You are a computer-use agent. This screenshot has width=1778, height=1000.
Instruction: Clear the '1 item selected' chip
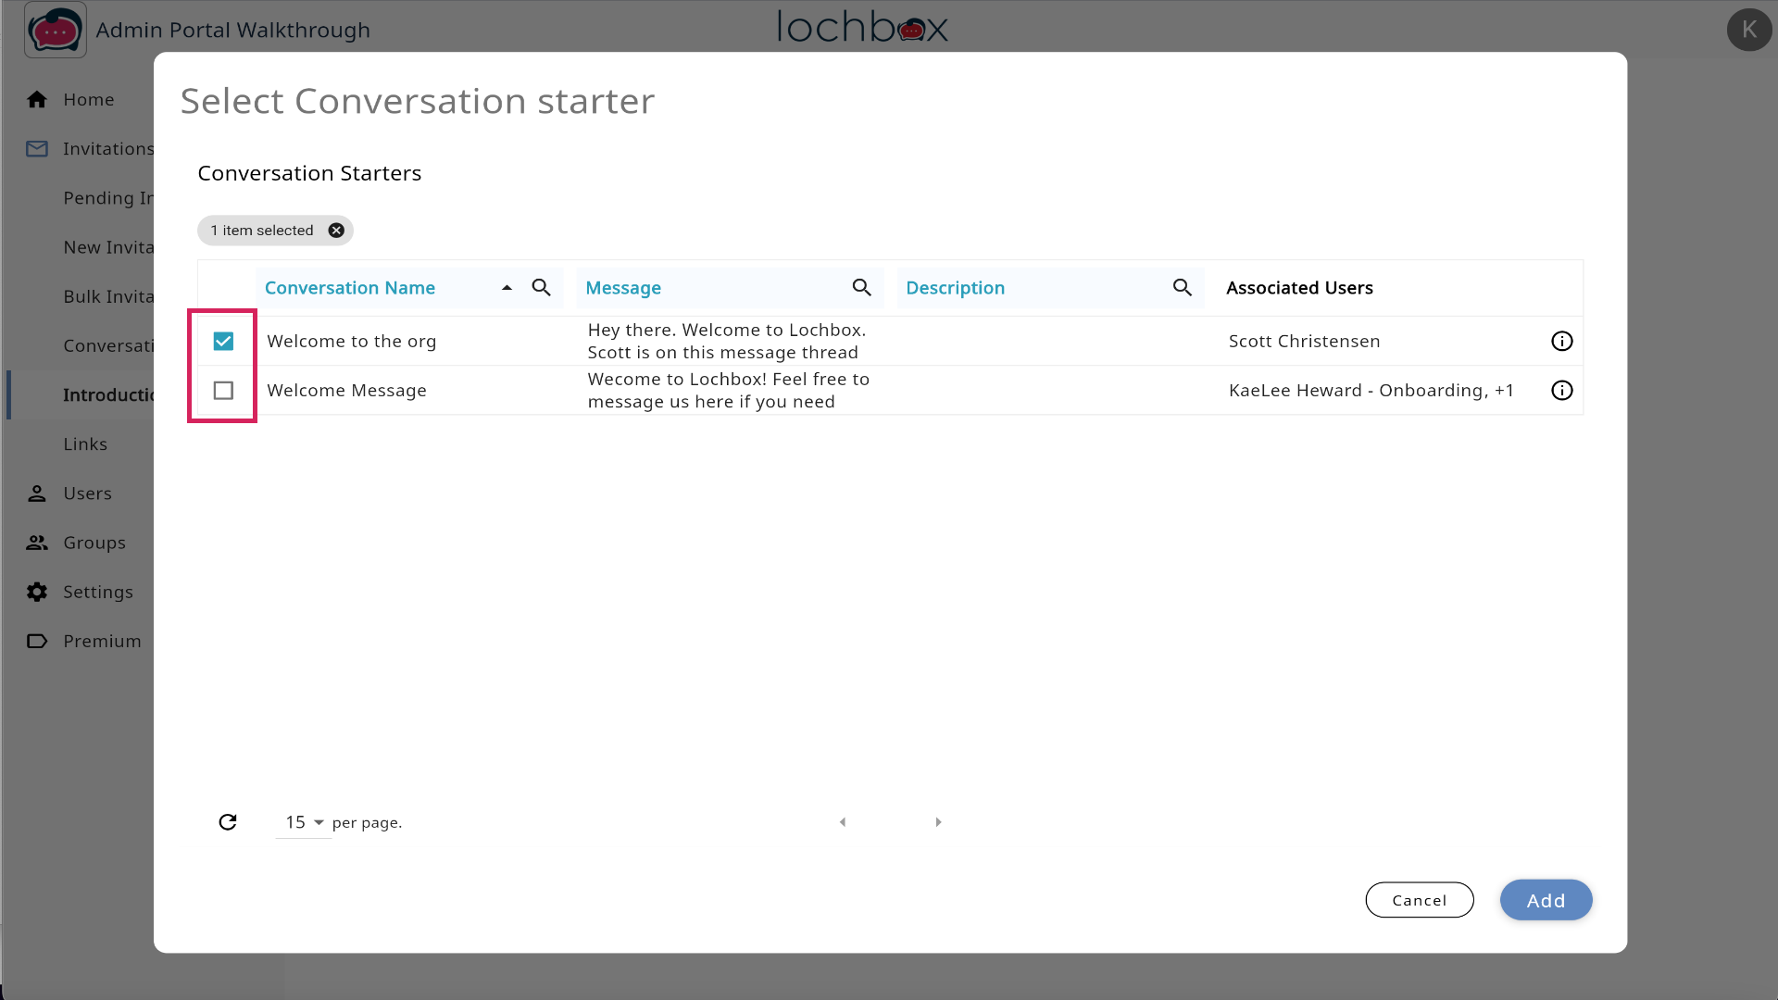[x=336, y=231]
